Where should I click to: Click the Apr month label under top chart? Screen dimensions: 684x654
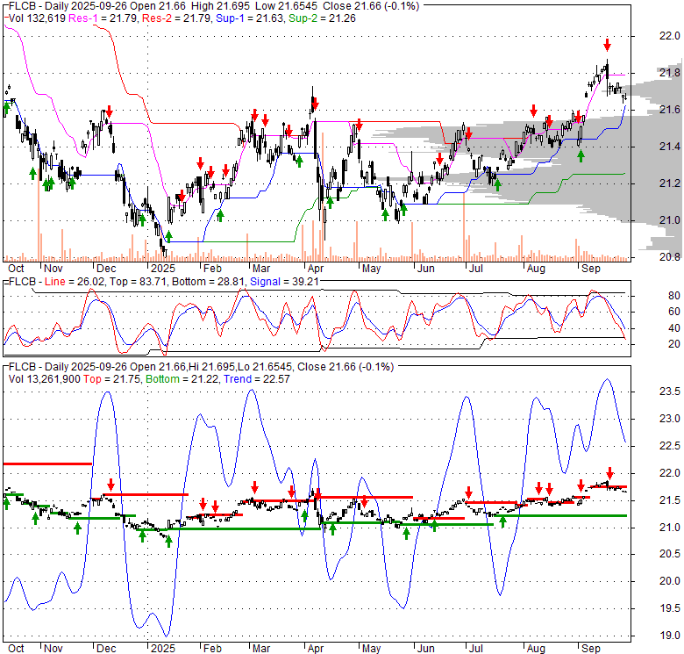click(x=316, y=269)
